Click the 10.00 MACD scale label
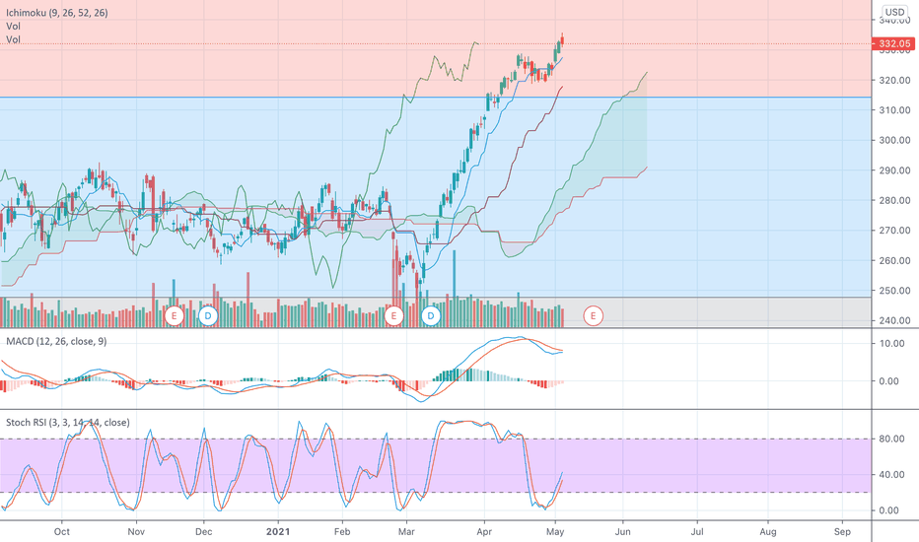919x542 pixels. 892,343
